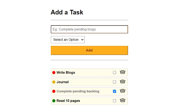The image size is (179, 112).
Task: Open the Select an Option dropdown
Action: pyautogui.click(x=68, y=40)
